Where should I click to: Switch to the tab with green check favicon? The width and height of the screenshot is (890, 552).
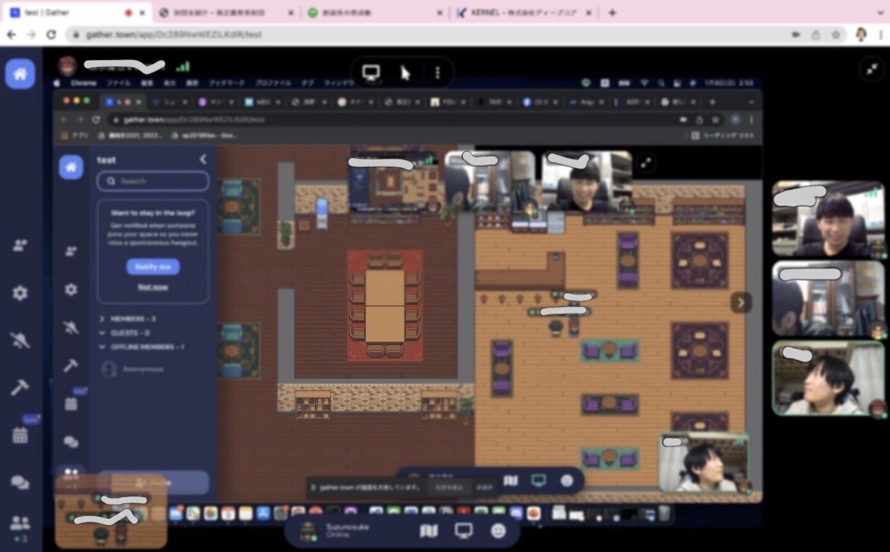tap(375, 12)
